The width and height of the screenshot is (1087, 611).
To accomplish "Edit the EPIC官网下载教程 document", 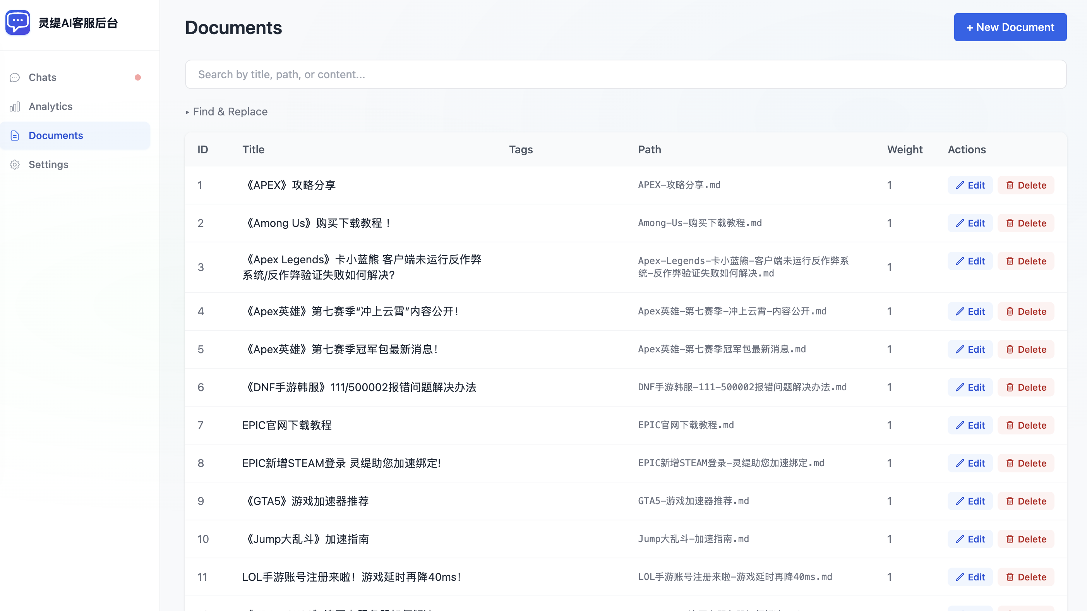I will pyautogui.click(x=970, y=425).
